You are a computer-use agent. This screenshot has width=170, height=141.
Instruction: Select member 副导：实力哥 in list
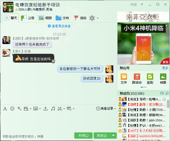(142, 105)
